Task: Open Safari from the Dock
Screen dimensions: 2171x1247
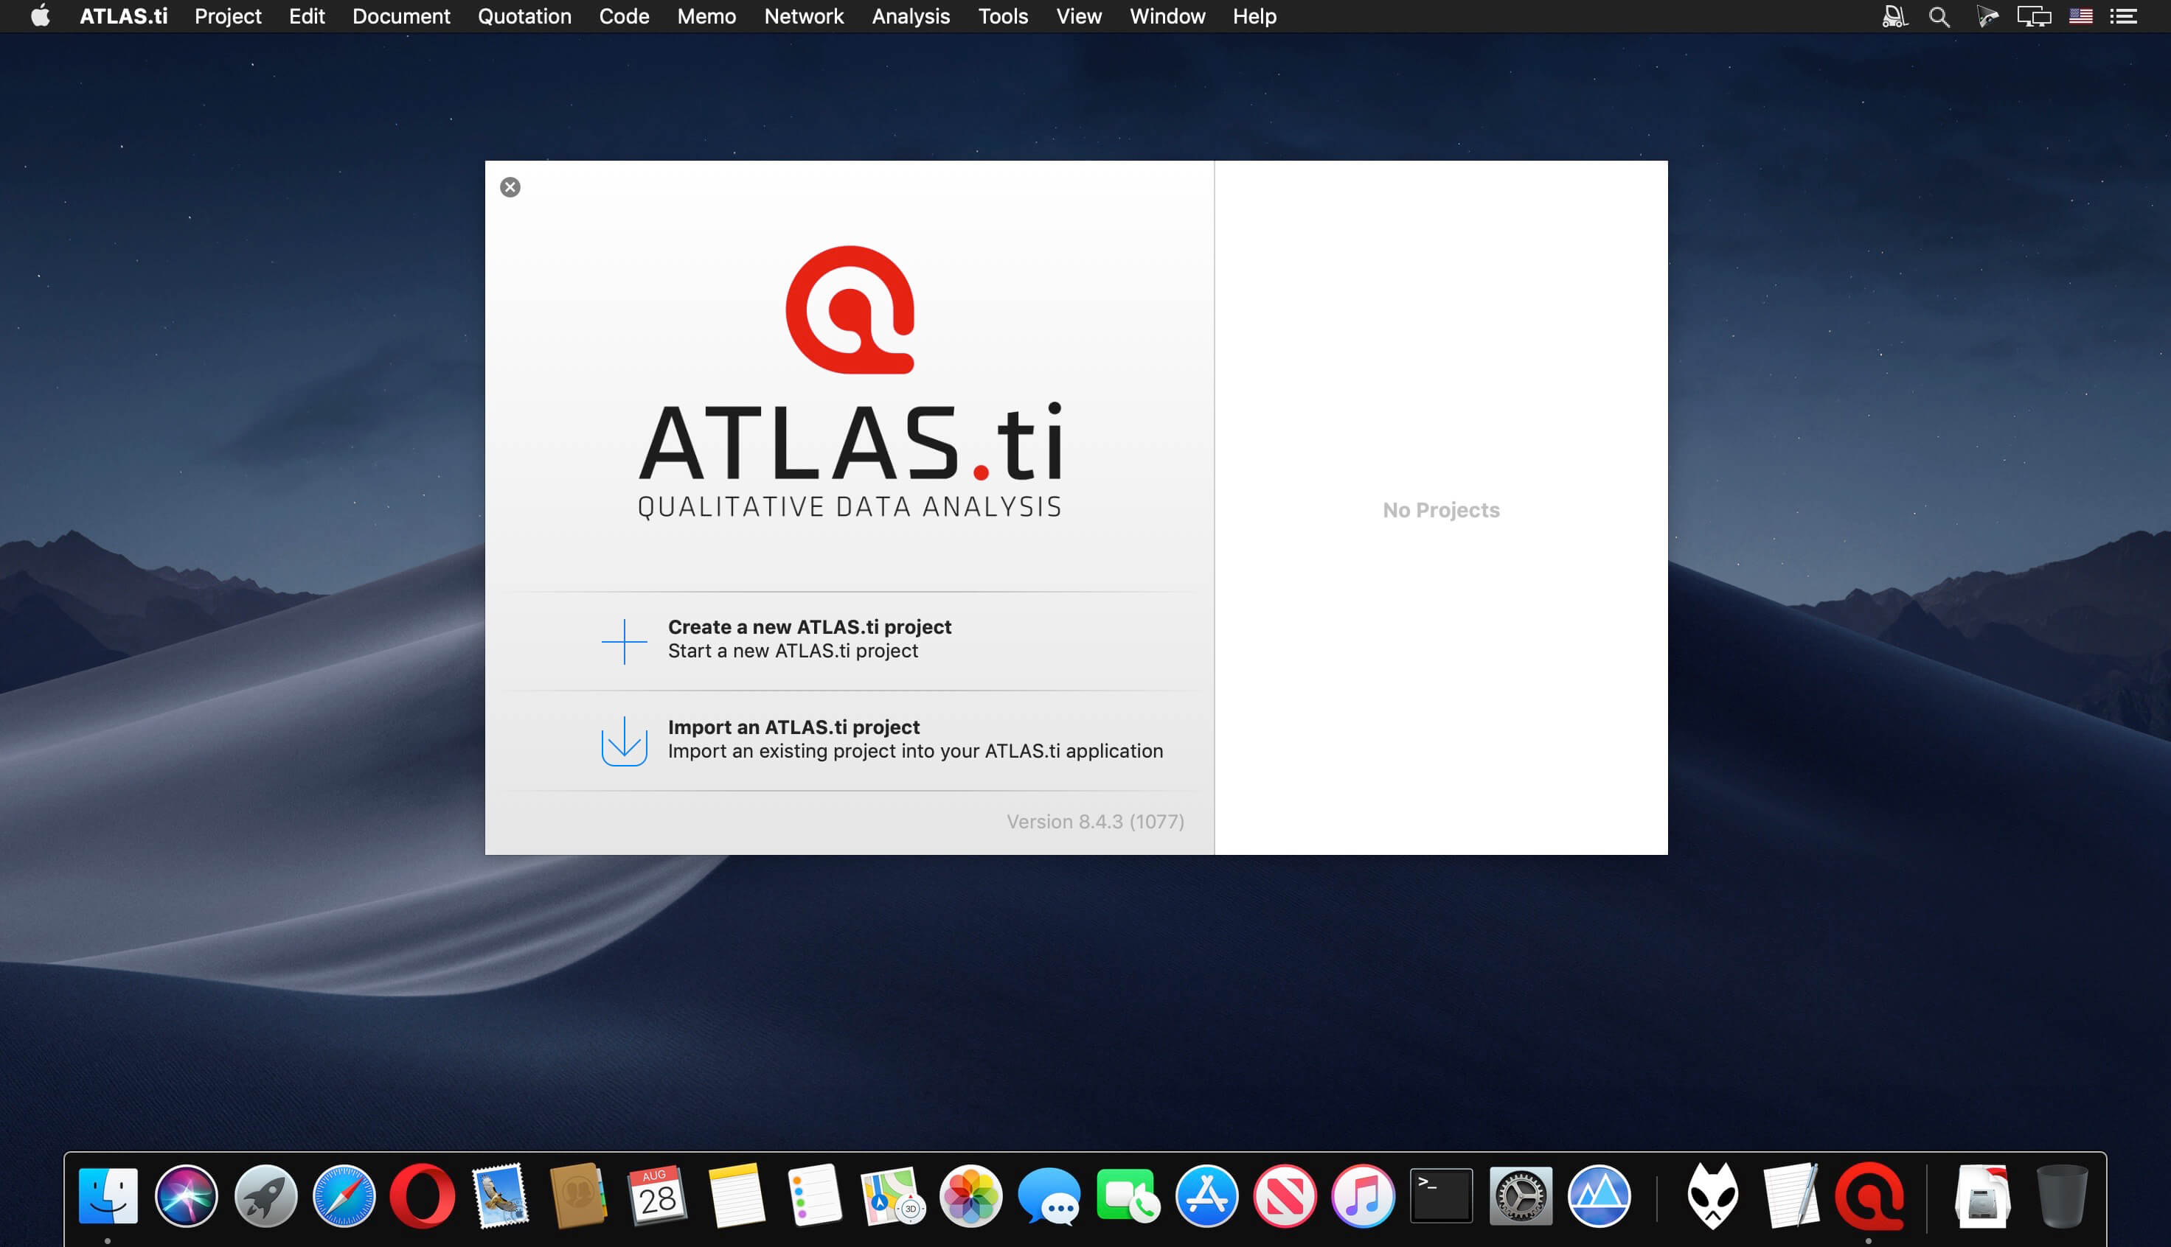Action: [x=344, y=1195]
